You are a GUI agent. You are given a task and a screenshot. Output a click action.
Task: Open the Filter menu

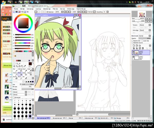click(x=55, y=9)
